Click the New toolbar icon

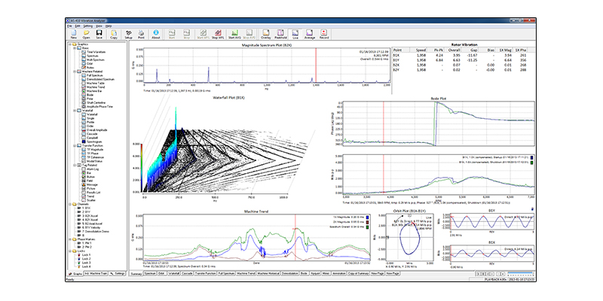click(73, 34)
